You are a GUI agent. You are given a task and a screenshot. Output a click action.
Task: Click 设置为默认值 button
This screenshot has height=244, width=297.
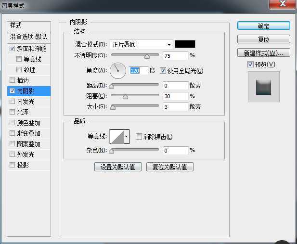point(118,167)
